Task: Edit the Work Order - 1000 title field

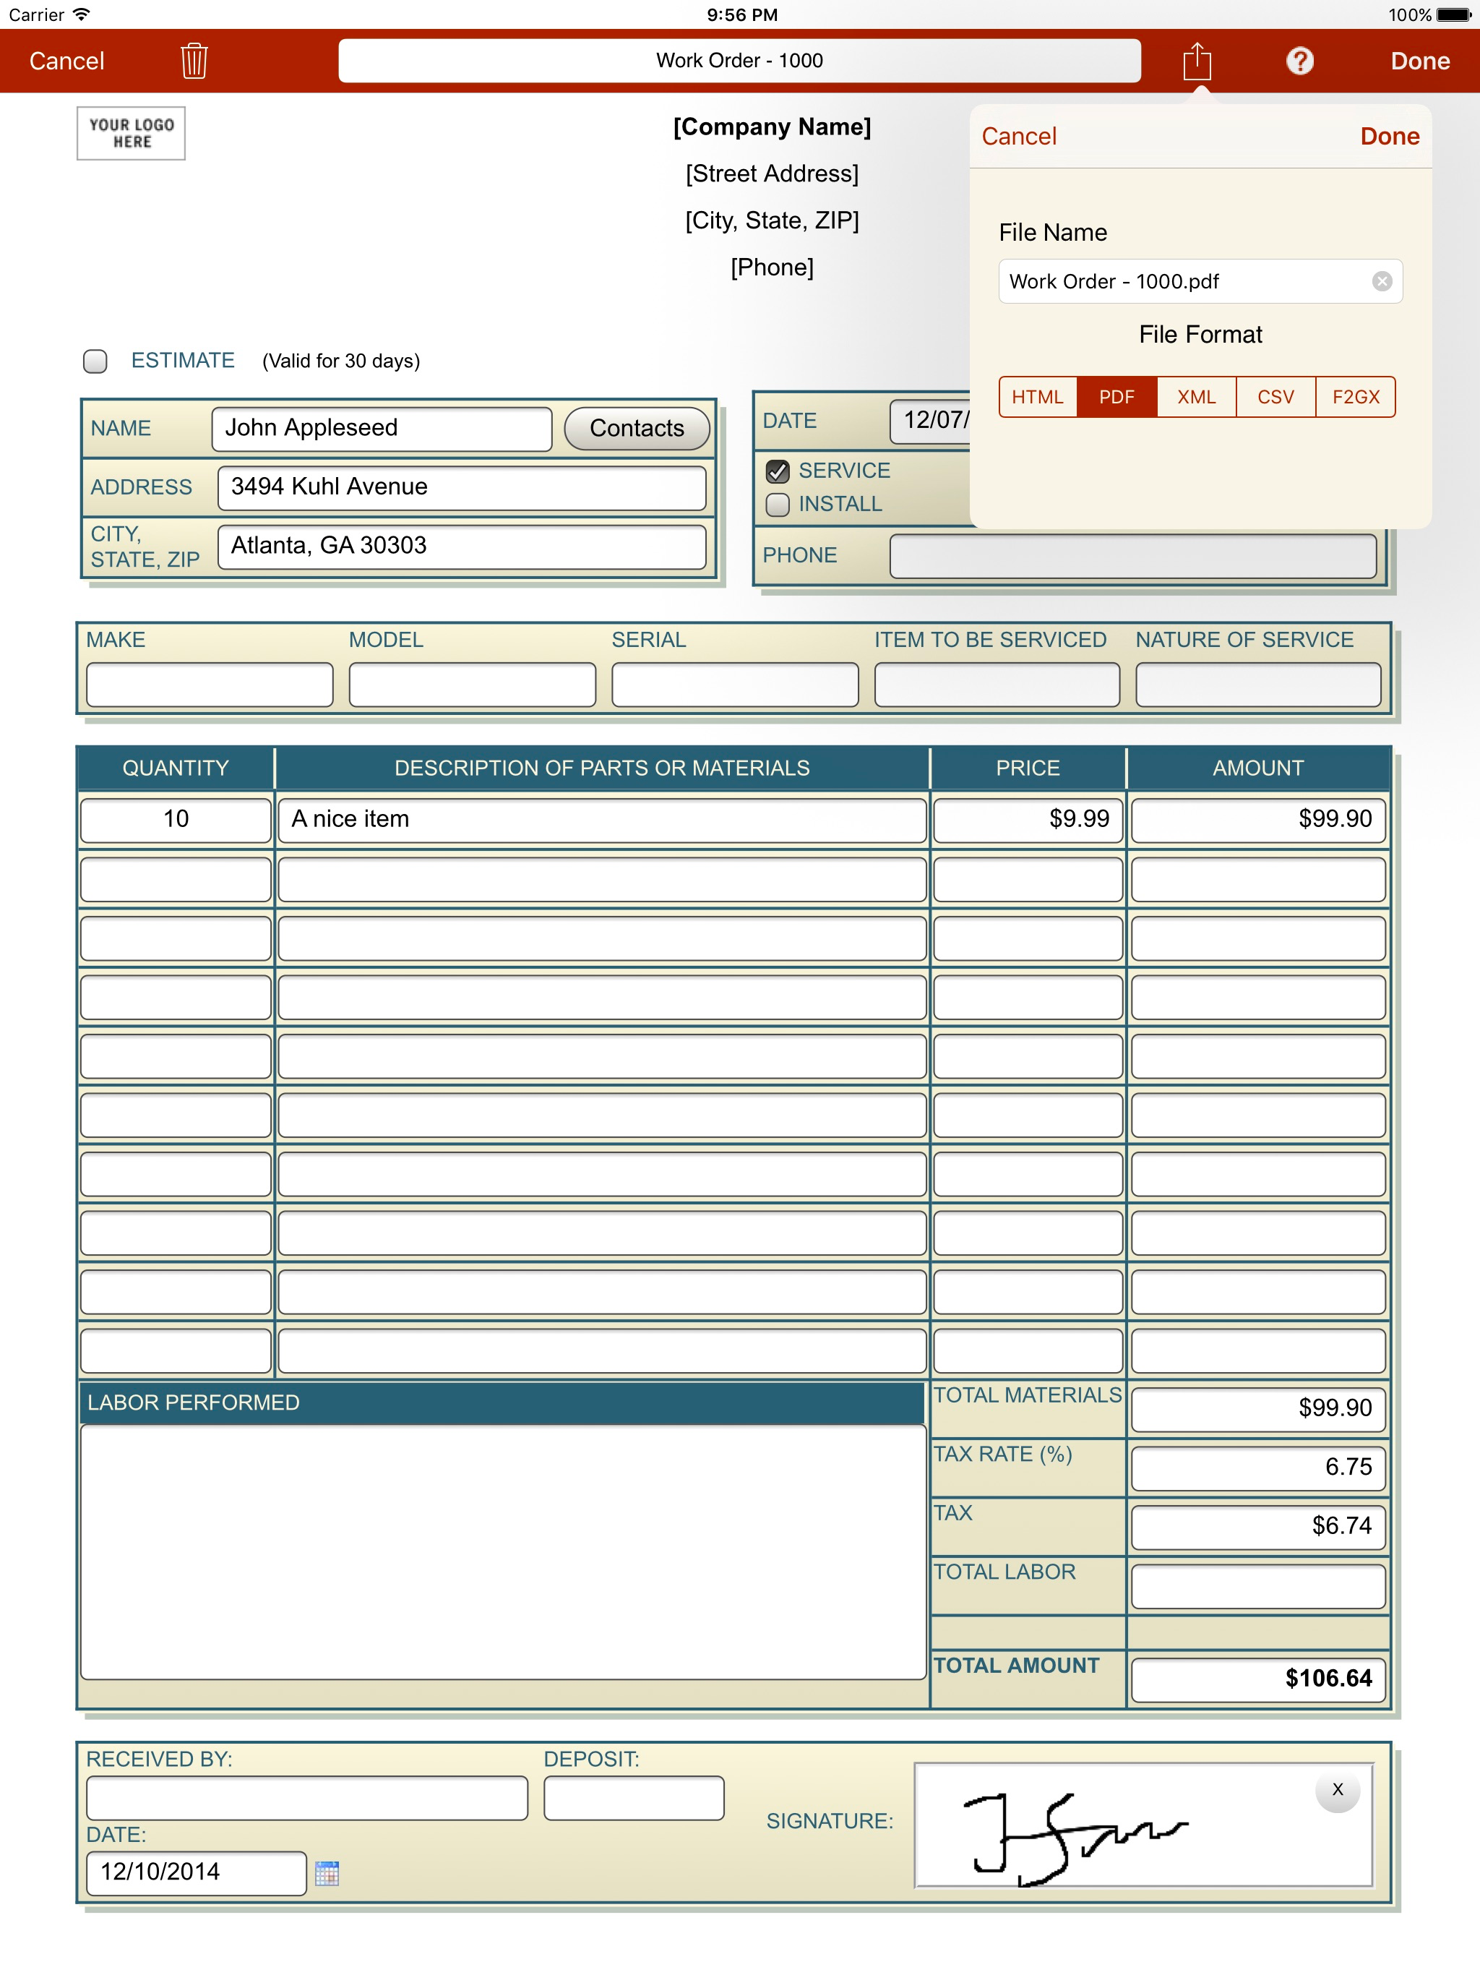Action: (739, 61)
